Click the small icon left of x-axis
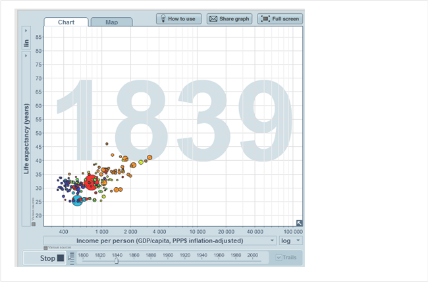This screenshot has width=428, height=282. (x=34, y=224)
